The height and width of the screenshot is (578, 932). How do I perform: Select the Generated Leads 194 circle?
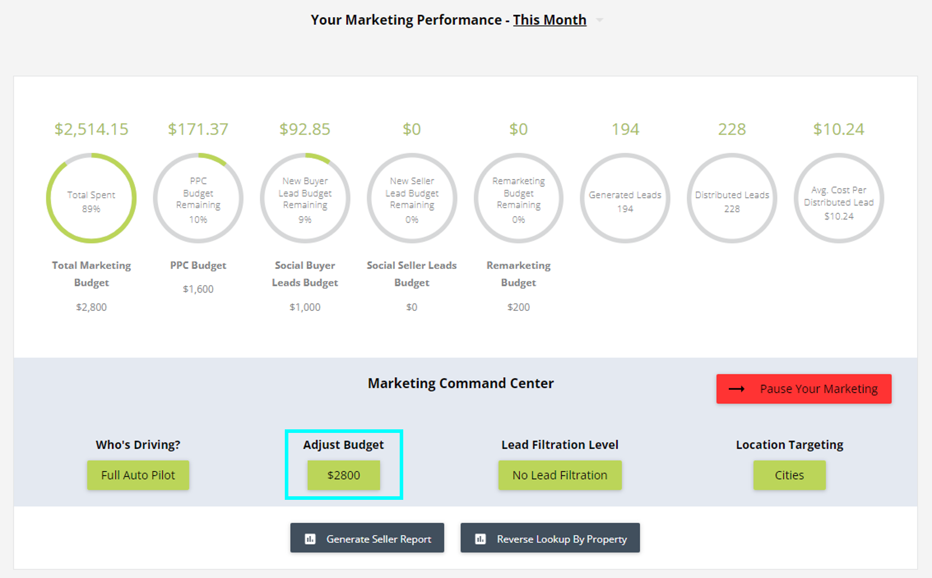pos(625,198)
